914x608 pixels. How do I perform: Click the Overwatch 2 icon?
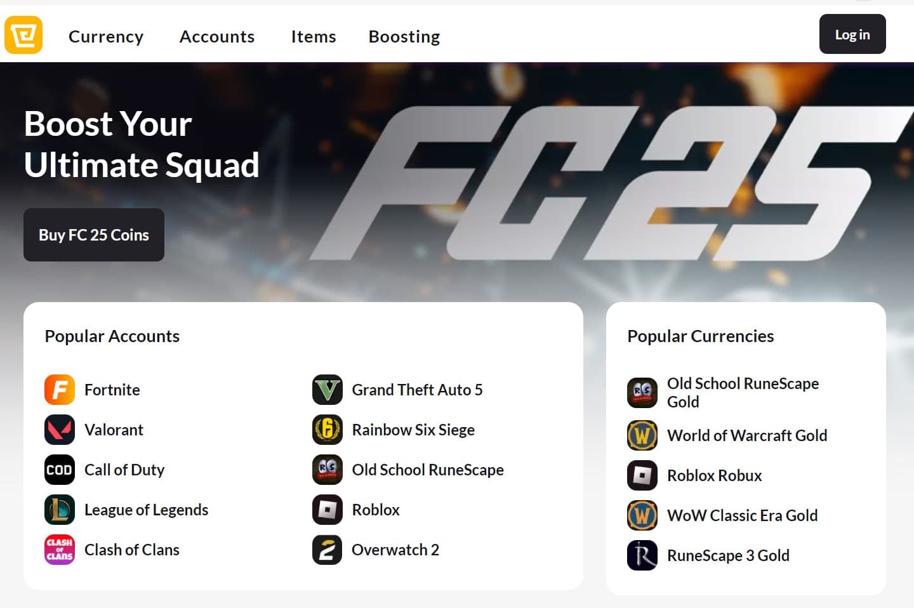[x=328, y=550]
